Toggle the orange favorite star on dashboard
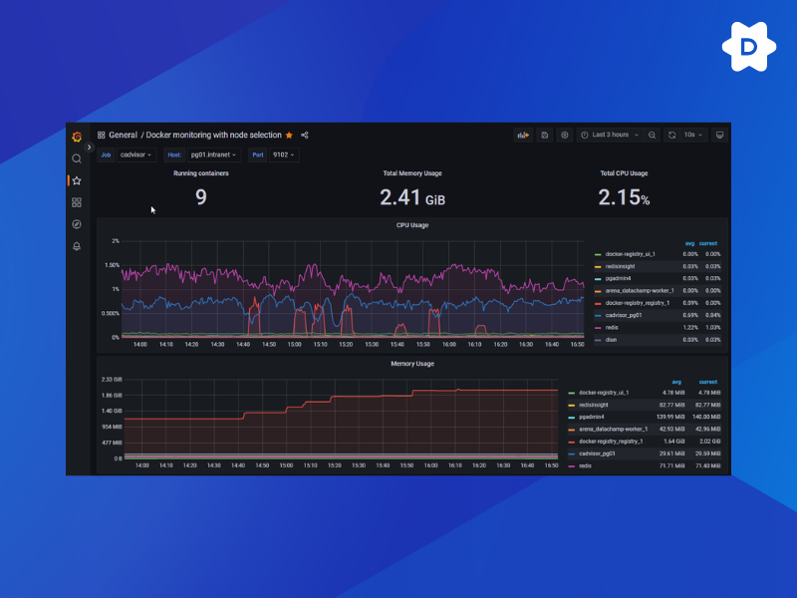Screen dimensions: 797x598 pos(289,135)
